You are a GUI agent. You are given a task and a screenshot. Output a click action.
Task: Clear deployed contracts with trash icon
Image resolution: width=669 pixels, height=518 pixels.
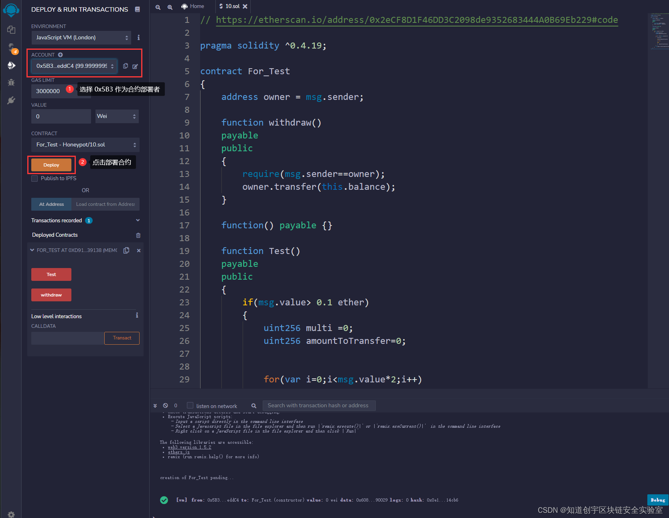[138, 235]
